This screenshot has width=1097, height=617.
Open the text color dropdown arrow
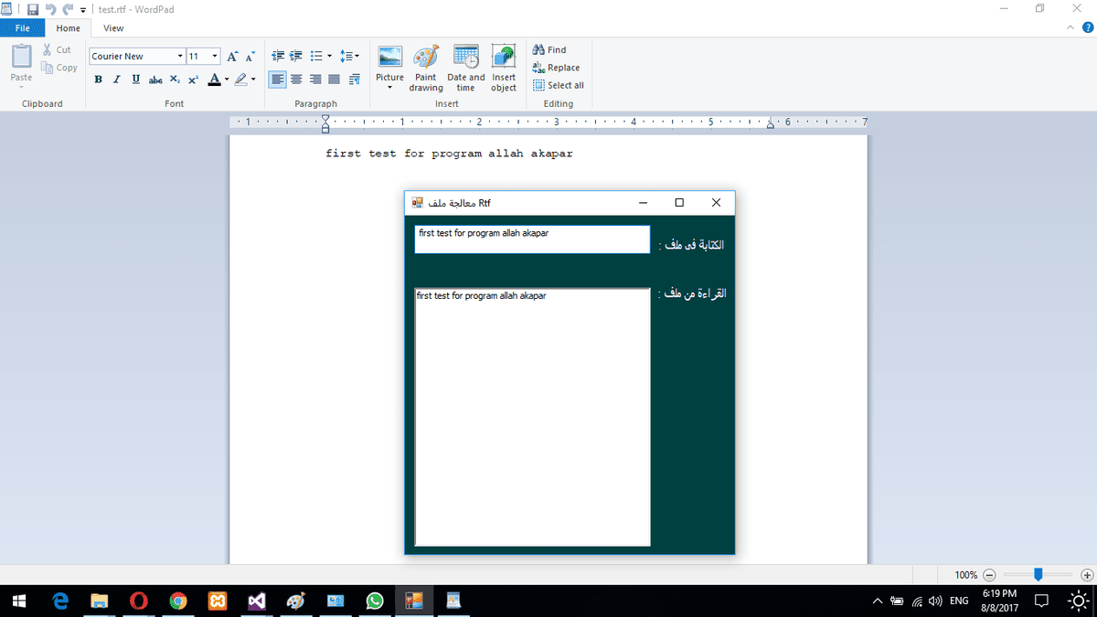coord(227,80)
